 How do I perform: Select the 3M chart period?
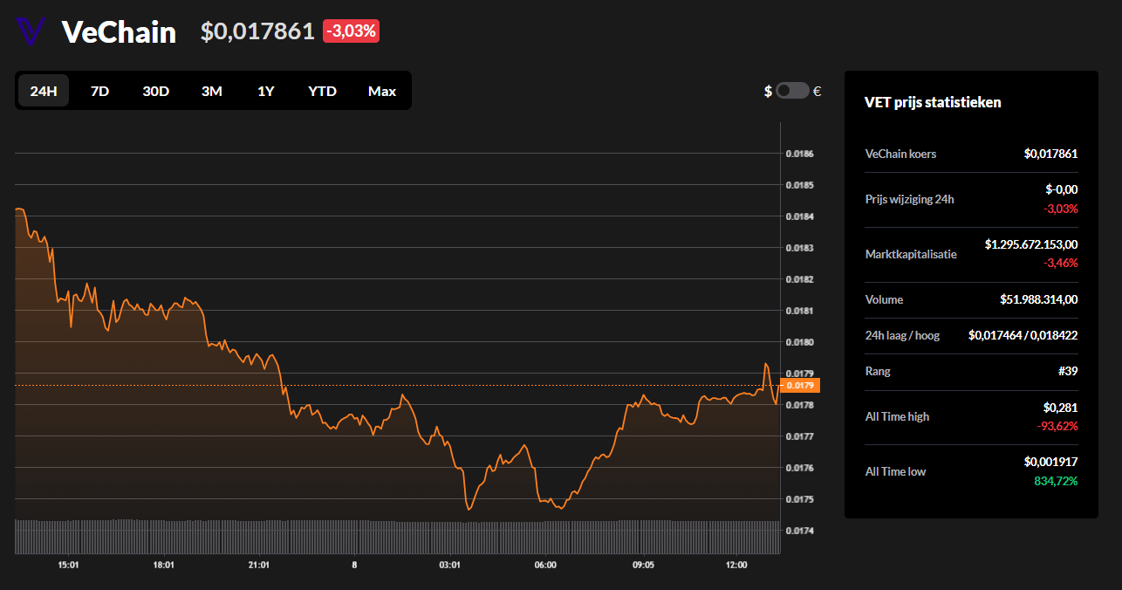click(211, 91)
